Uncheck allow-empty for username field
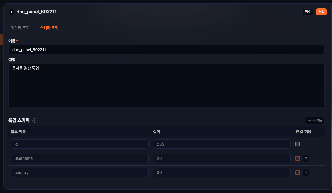Image resolution: width=332 pixels, height=193 pixels. point(298,158)
